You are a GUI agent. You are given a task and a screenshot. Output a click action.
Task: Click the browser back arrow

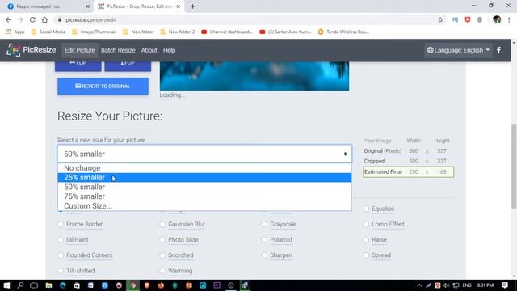[8, 19]
